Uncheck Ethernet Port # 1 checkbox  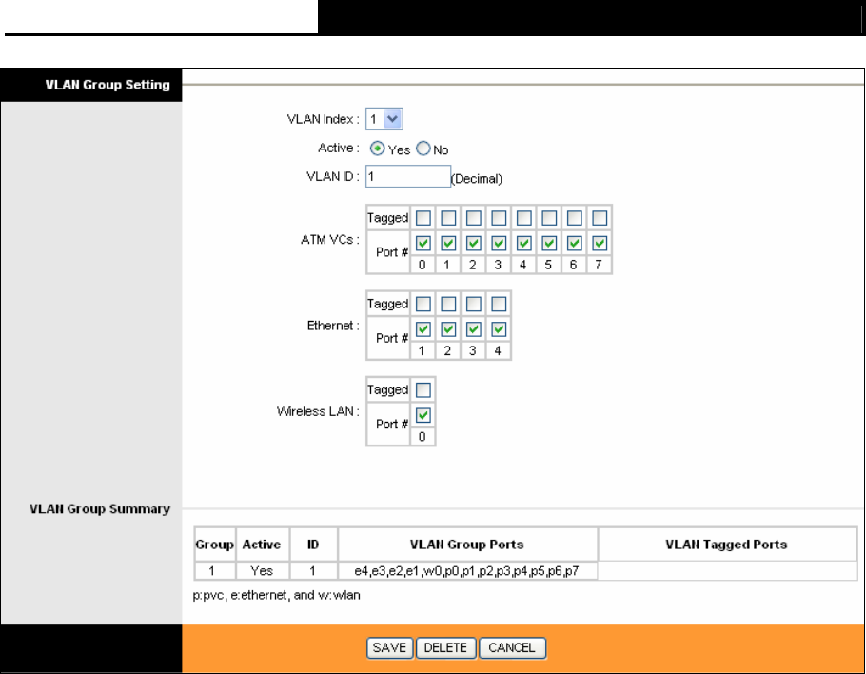pyautogui.click(x=423, y=329)
